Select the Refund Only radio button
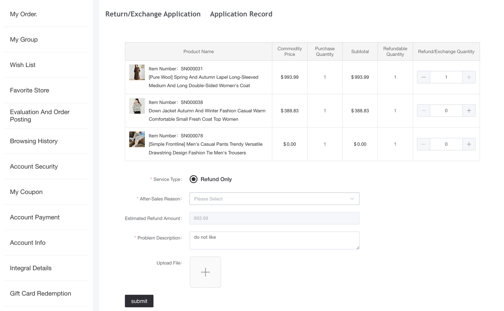Viewport: 504px width, 311px height. point(193,179)
